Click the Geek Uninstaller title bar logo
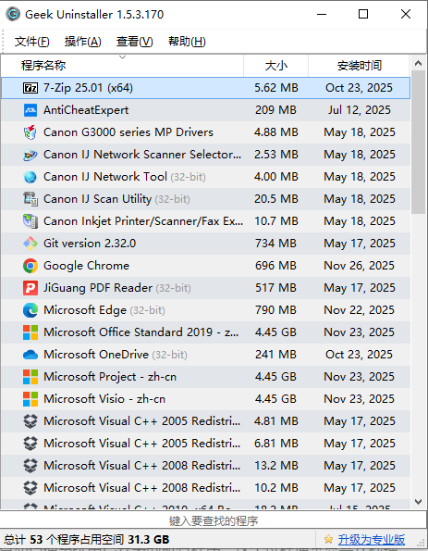This screenshot has height=551, width=428. (13, 15)
